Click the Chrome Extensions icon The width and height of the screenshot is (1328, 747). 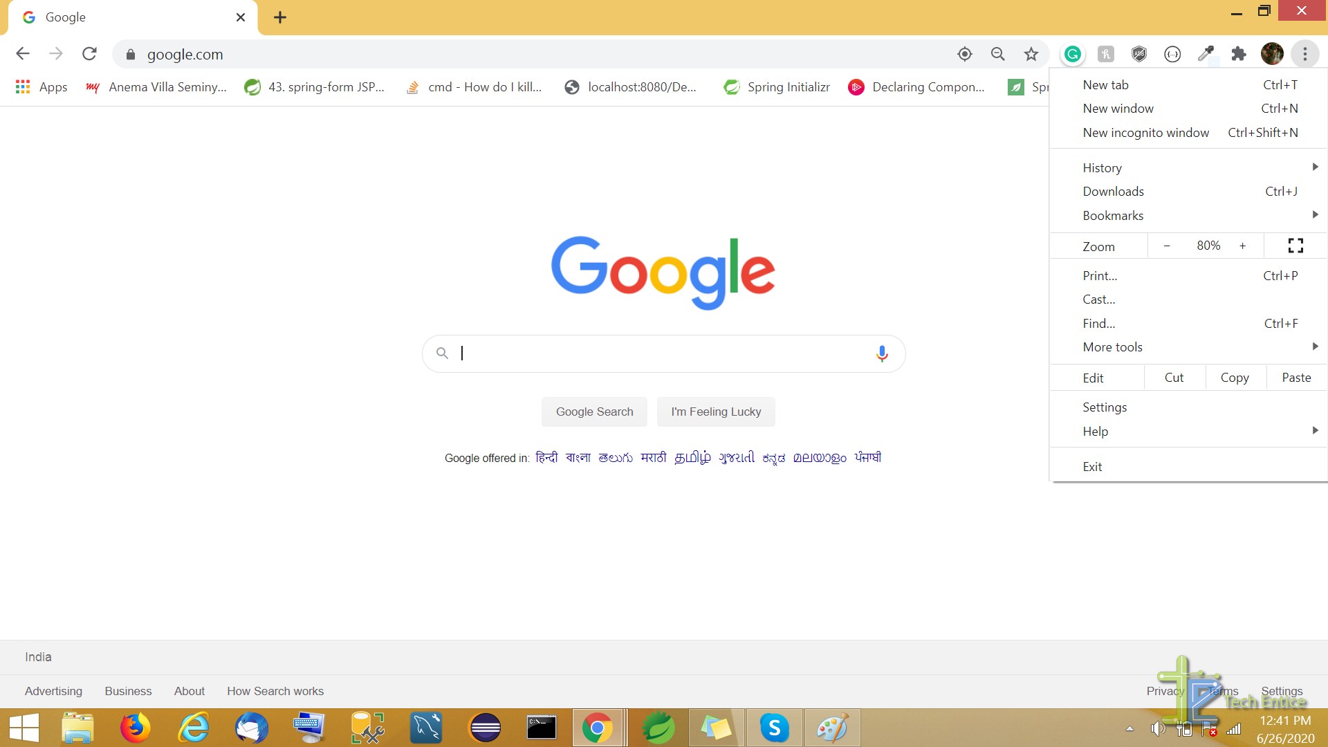pos(1239,54)
